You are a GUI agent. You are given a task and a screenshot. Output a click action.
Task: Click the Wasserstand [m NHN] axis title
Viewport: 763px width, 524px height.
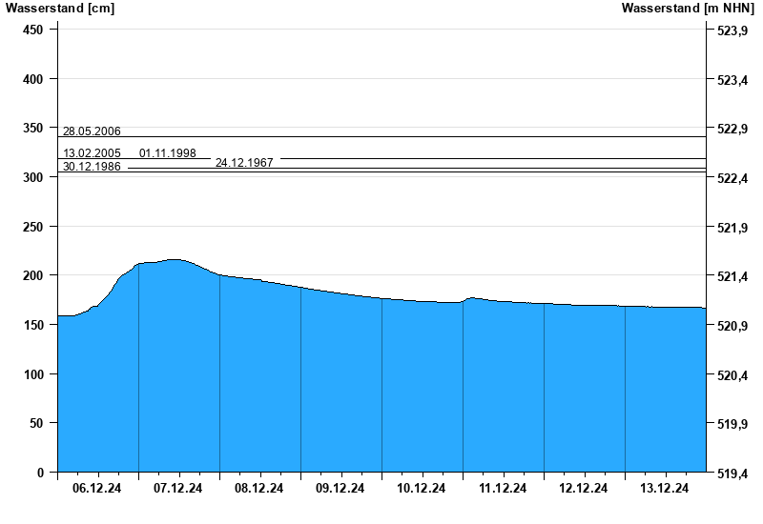[x=688, y=9]
